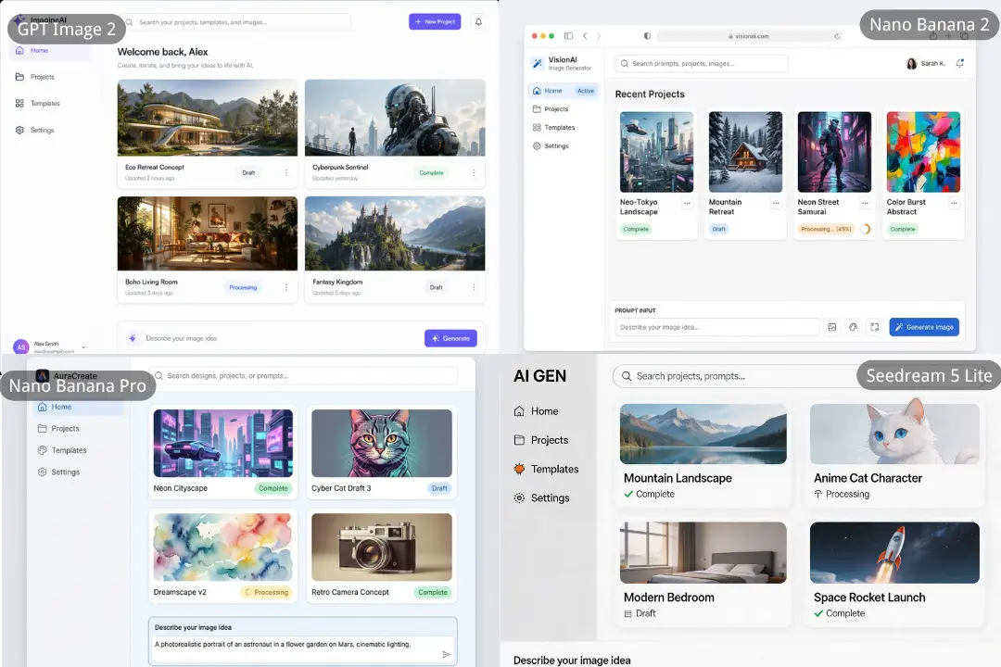This screenshot has height=667, width=1001.
Task: Open the Neo-Tokyo Landscape more options
Action: pos(687,204)
